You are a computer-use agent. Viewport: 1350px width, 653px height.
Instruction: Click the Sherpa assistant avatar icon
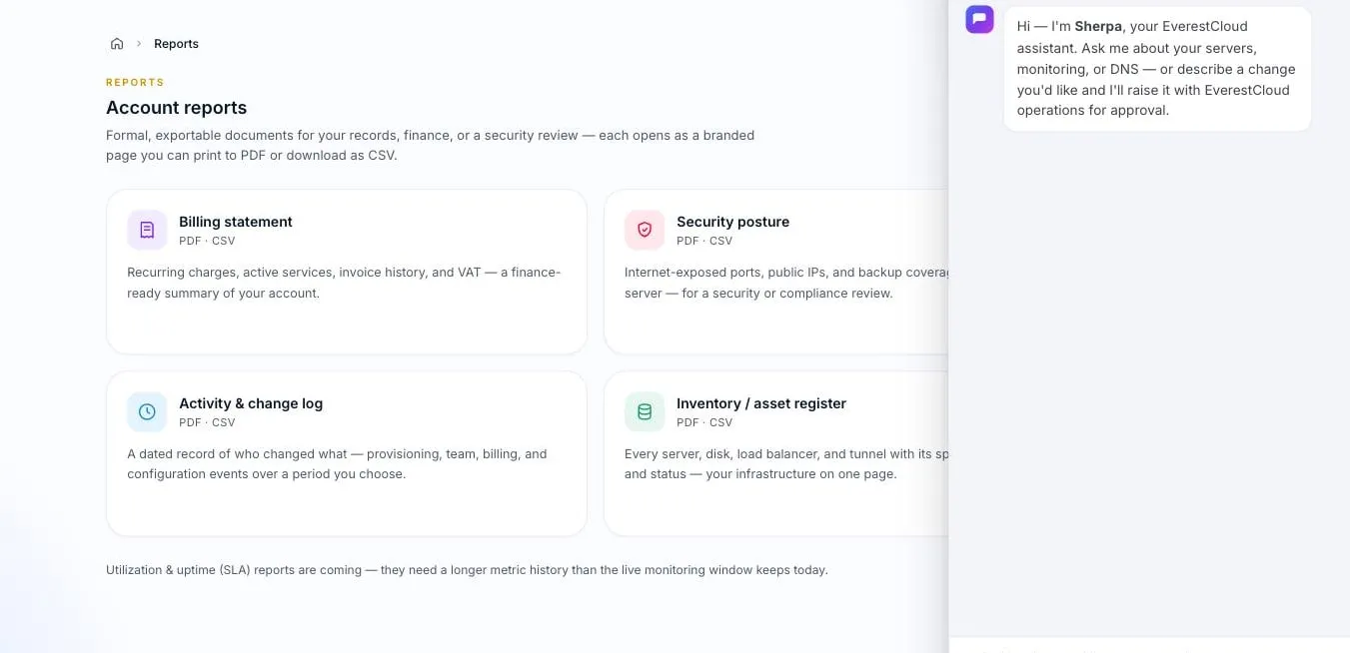point(979,19)
